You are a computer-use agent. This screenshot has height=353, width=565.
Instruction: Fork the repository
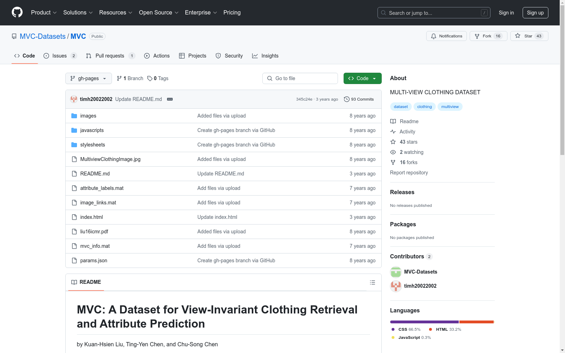[x=488, y=36]
